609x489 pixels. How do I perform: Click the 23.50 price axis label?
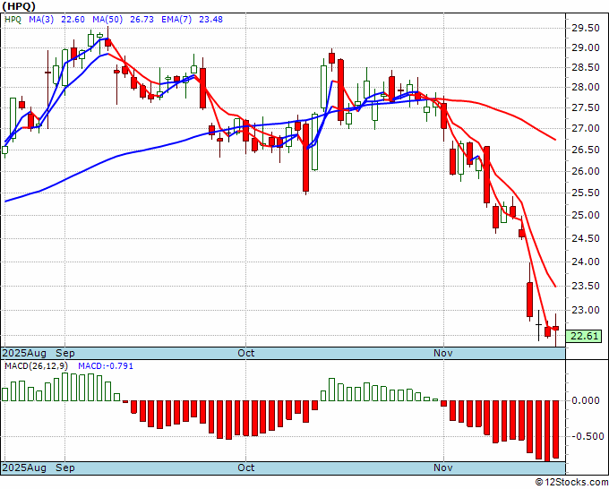tap(586, 287)
